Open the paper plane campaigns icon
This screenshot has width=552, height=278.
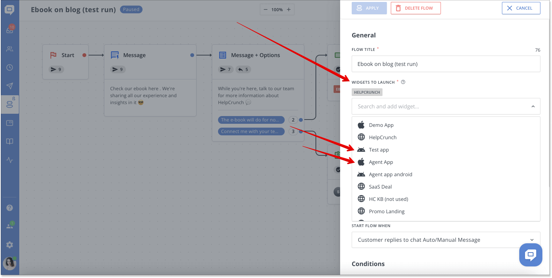pos(10,86)
